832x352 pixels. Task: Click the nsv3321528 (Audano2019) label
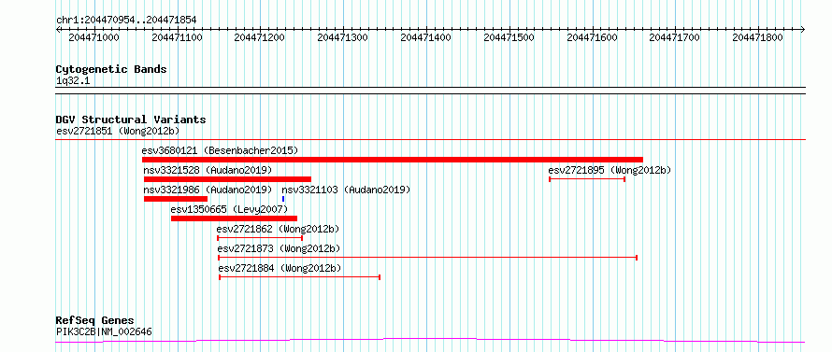[x=208, y=170]
